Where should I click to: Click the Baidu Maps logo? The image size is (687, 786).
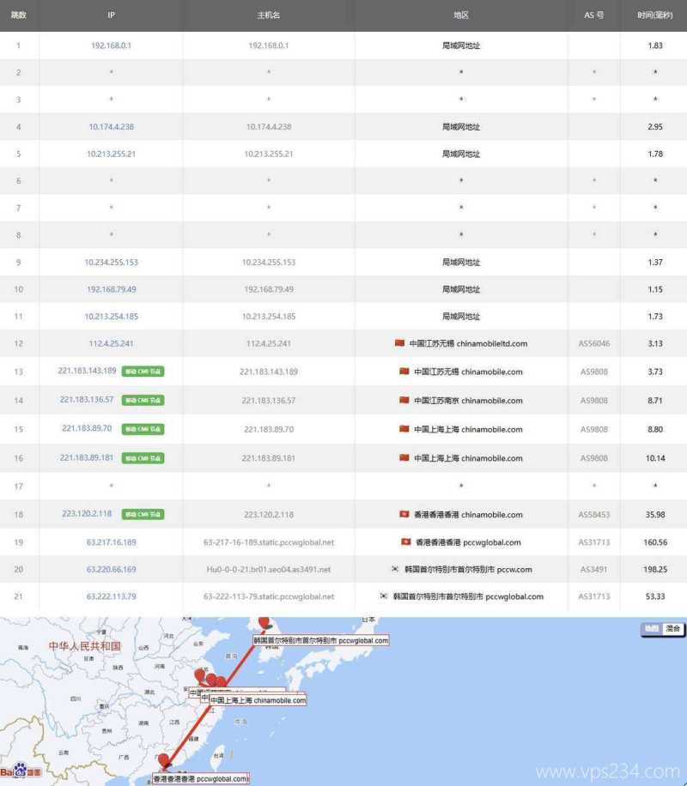pyautogui.click(x=21, y=772)
